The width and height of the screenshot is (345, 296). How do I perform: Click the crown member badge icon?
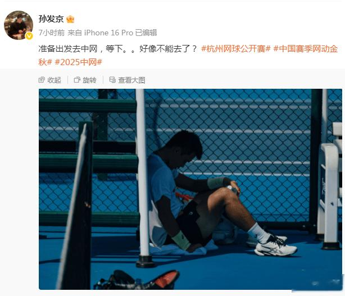click(70, 19)
